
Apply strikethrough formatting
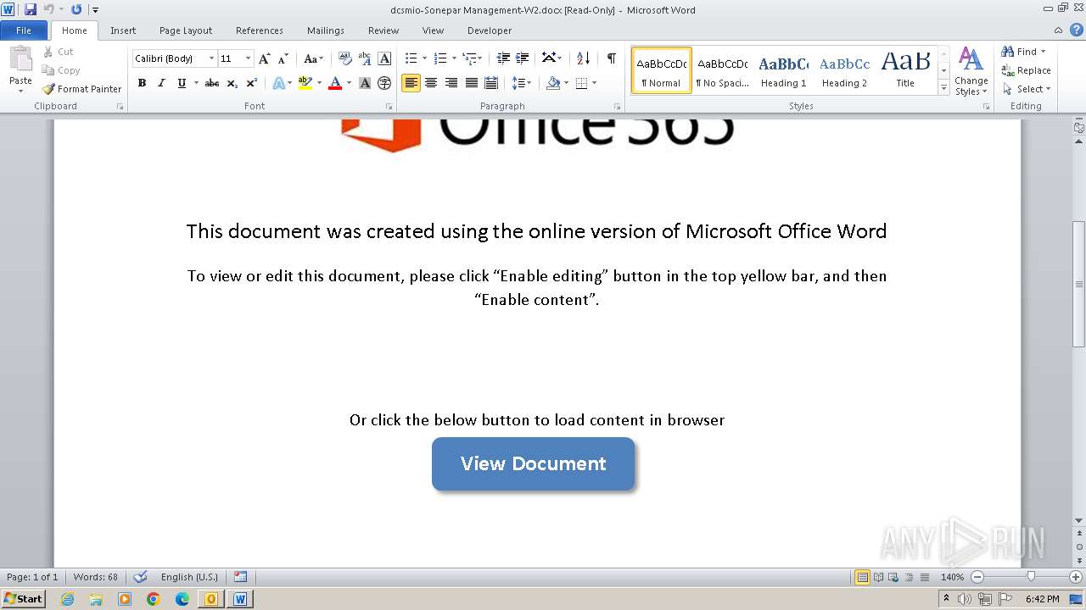tap(212, 83)
